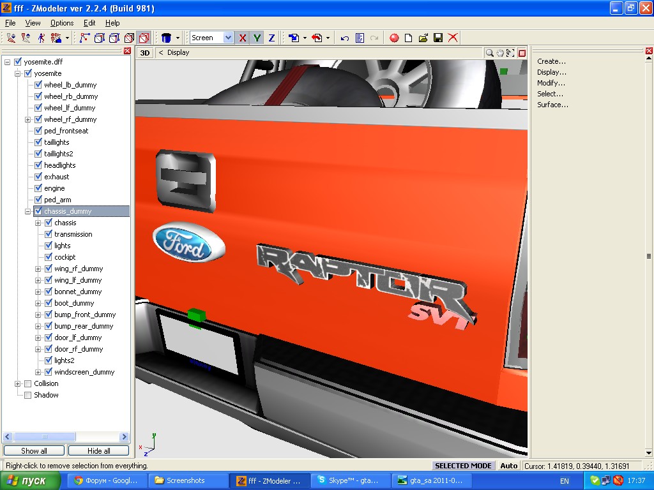Enable the Collision checkbox
Image resolution: width=654 pixels, height=490 pixels.
[28, 383]
